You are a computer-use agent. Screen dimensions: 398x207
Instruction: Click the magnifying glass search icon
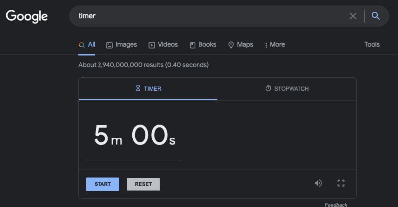[x=376, y=16]
